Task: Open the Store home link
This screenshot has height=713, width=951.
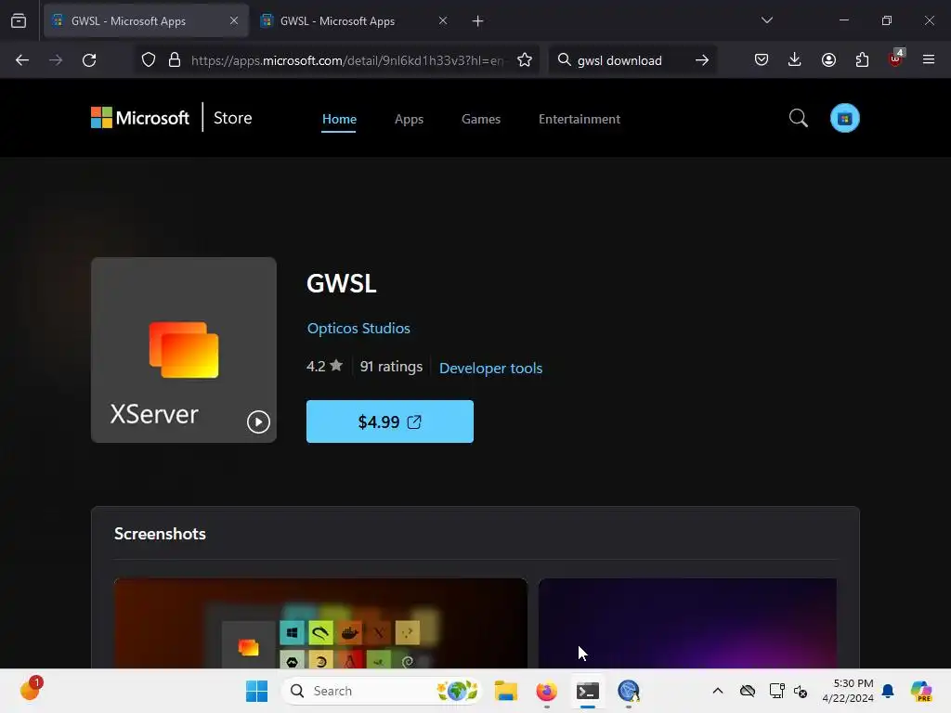Action: [232, 118]
